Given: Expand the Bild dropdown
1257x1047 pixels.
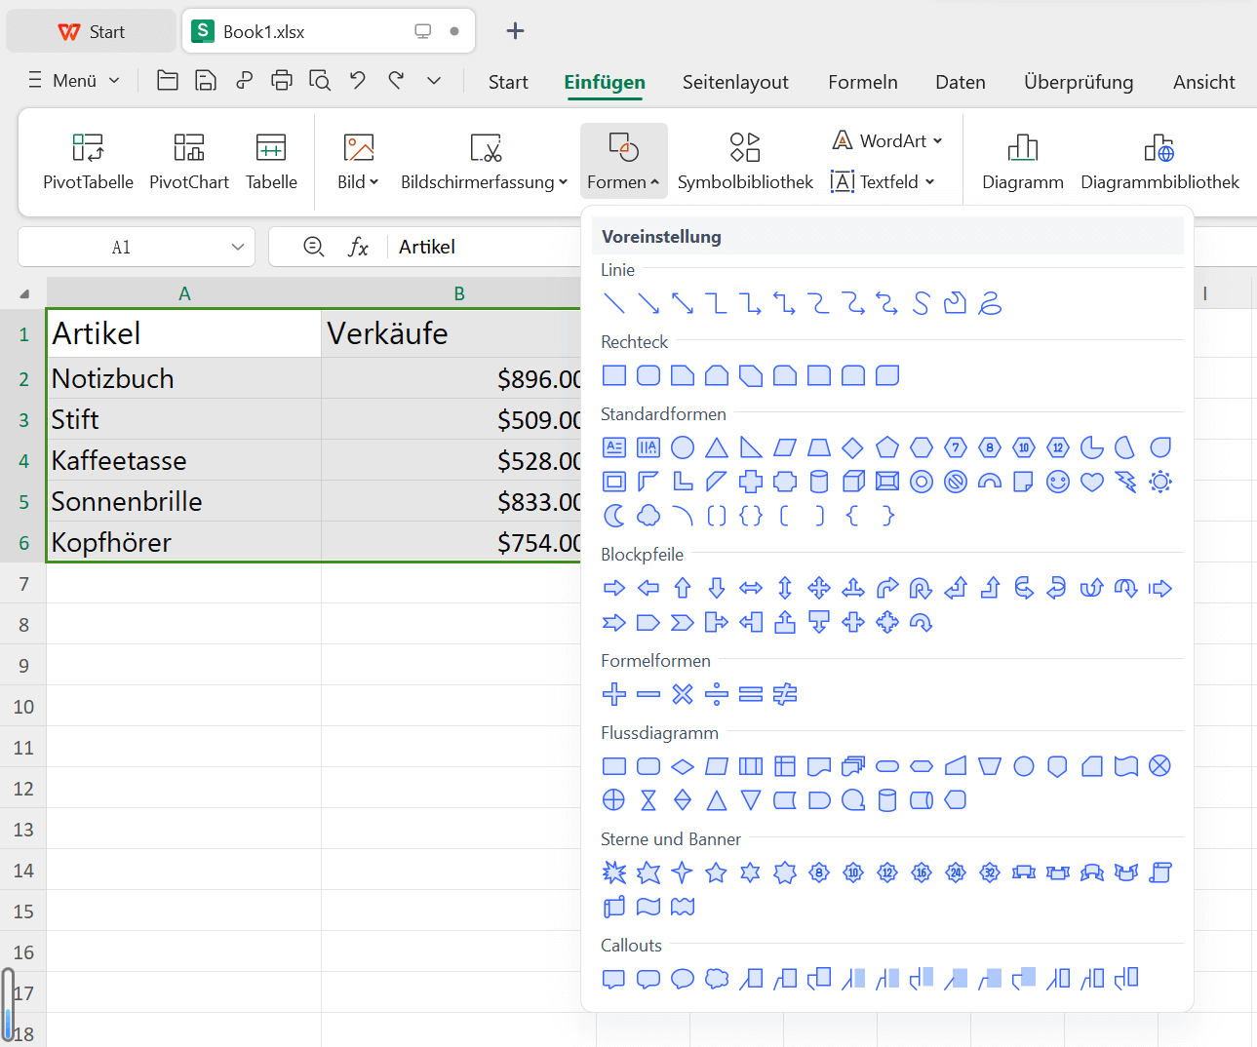Looking at the screenshot, I should tap(358, 182).
